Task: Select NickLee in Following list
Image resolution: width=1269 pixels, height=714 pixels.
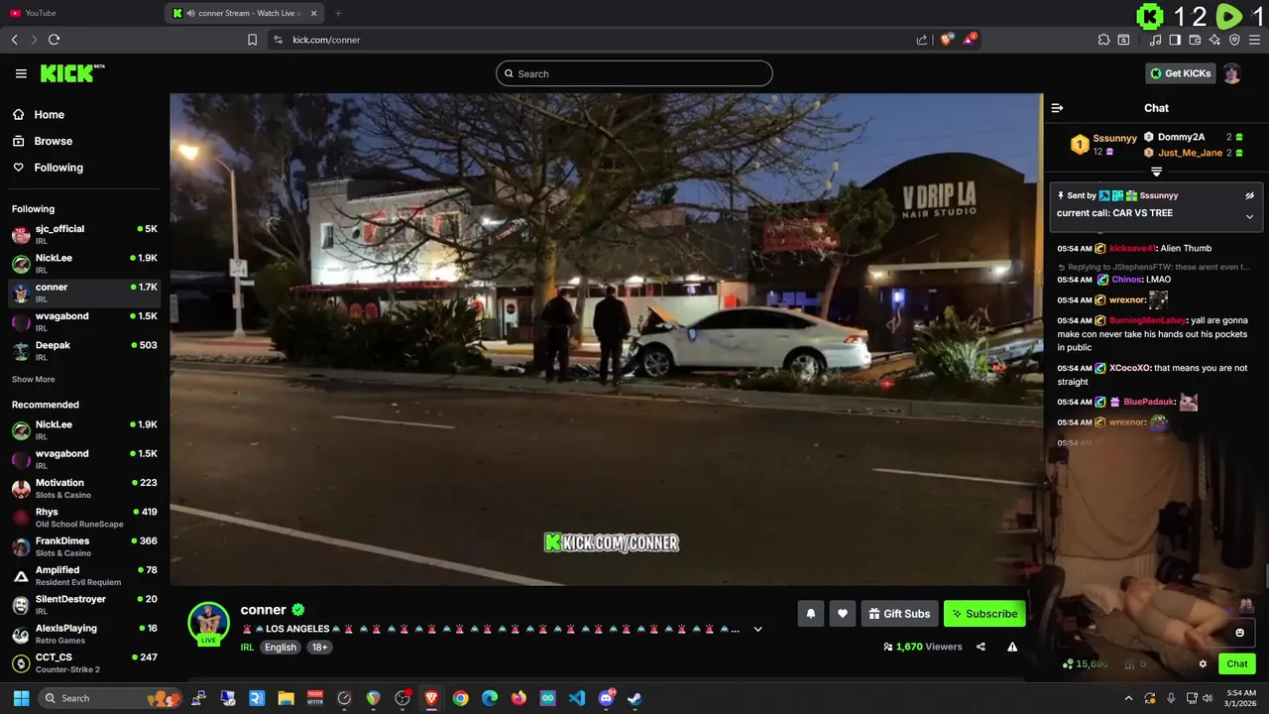Action: click(x=84, y=264)
